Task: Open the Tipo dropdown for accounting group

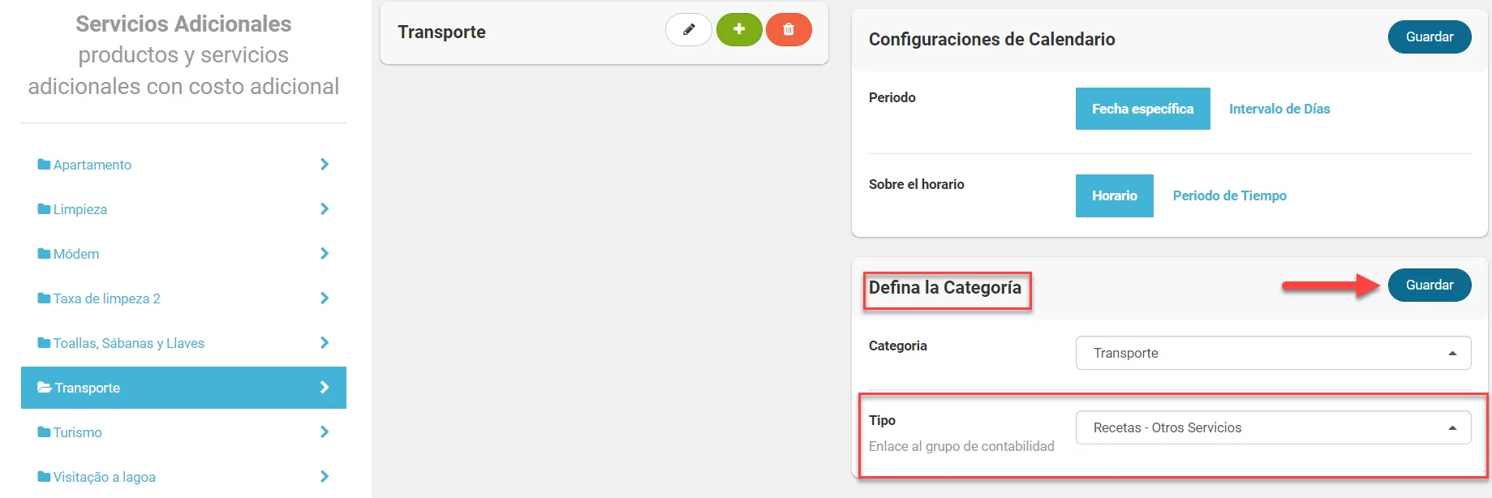Action: 1273,427
